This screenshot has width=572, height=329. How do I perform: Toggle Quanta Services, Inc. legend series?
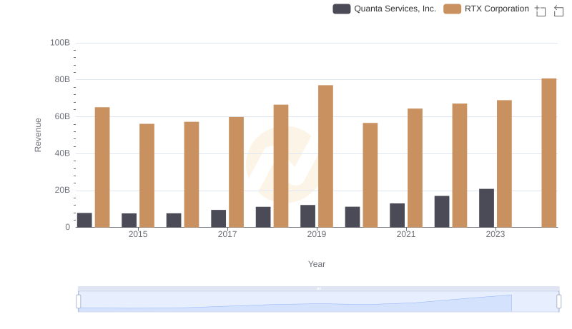385,9
